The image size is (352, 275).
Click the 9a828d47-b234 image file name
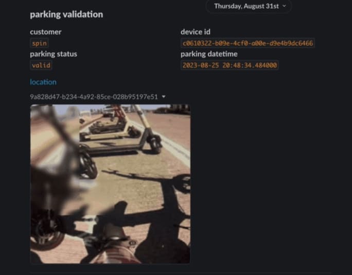pyautogui.click(x=94, y=96)
